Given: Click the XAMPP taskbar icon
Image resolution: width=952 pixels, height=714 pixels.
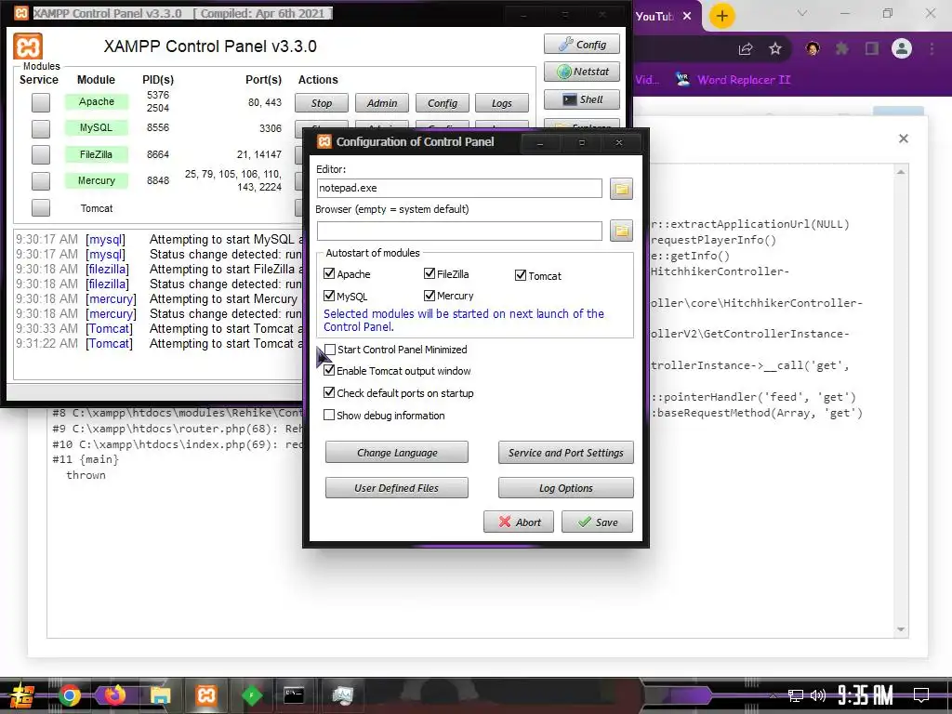Looking at the screenshot, I should click(205, 695).
